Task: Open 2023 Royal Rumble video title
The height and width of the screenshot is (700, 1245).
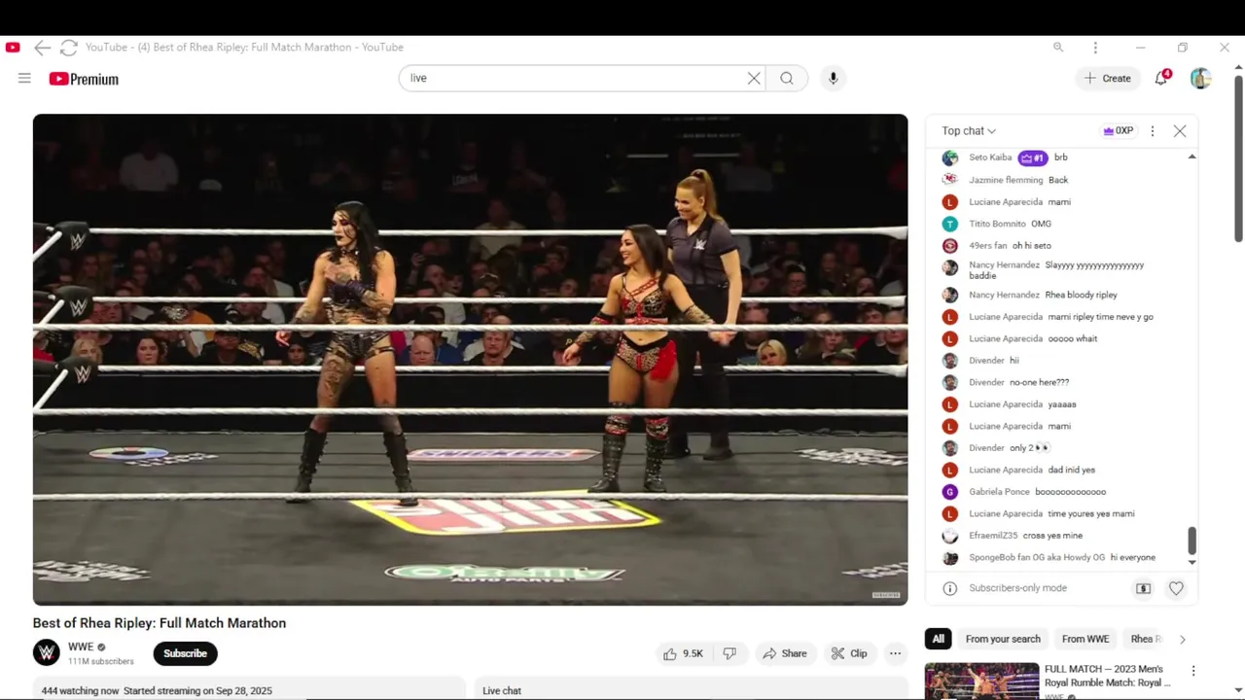Action: click(1108, 676)
